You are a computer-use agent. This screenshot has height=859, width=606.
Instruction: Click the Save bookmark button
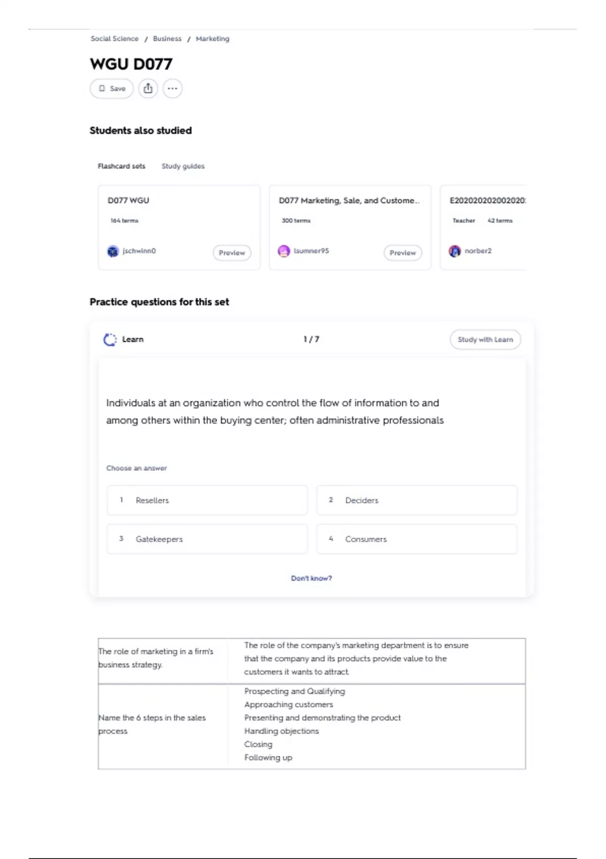[112, 88]
